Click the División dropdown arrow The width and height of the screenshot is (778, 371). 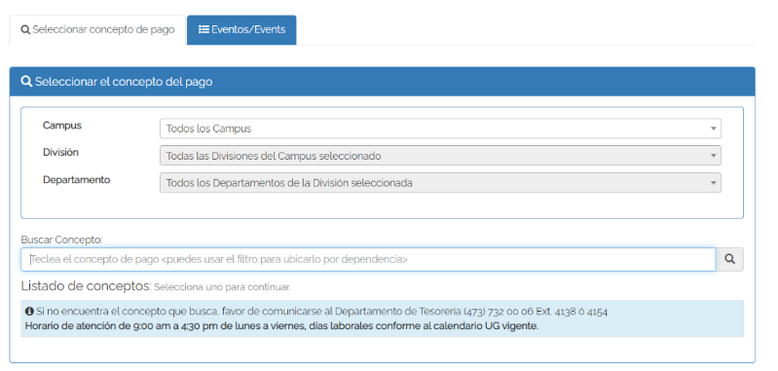(713, 156)
